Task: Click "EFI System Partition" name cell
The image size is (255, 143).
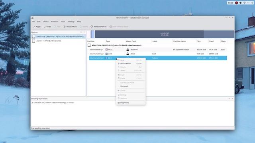Action: 181,50
